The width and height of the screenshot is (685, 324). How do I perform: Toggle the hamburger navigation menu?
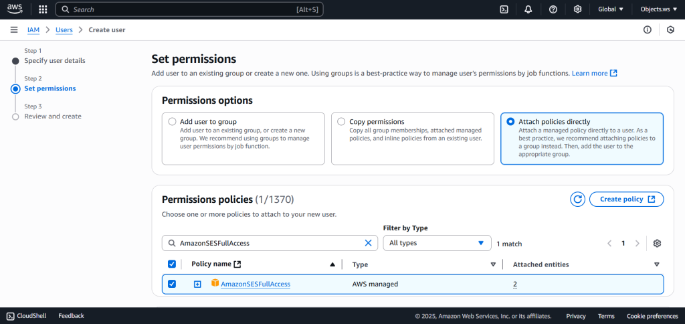point(14,29)
